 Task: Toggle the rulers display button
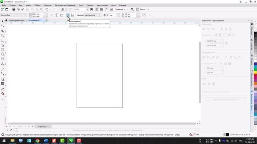pos(97,9)
